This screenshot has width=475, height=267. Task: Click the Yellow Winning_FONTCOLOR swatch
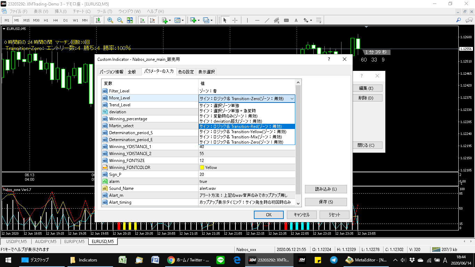(202, 168)
